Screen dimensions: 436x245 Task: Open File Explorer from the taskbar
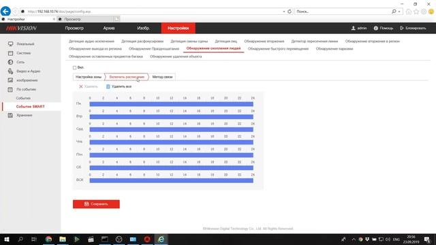(63, 239)
